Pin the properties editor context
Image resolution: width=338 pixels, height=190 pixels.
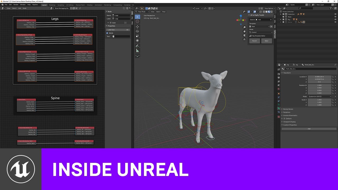pos(335,65)
